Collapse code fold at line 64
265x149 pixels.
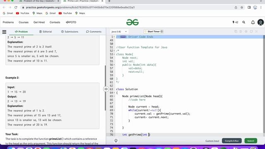click(x=114, y=93)
